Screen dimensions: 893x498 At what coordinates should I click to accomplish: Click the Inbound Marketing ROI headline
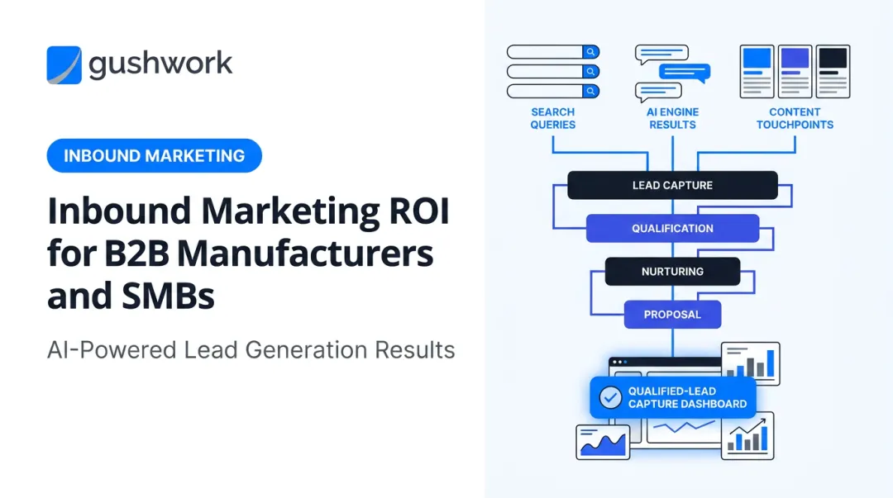[248, 254]
